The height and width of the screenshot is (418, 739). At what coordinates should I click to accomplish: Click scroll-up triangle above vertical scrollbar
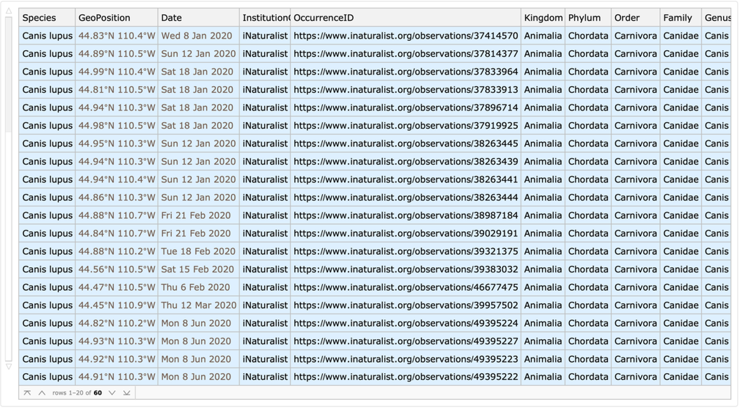(x=9, y=11)
